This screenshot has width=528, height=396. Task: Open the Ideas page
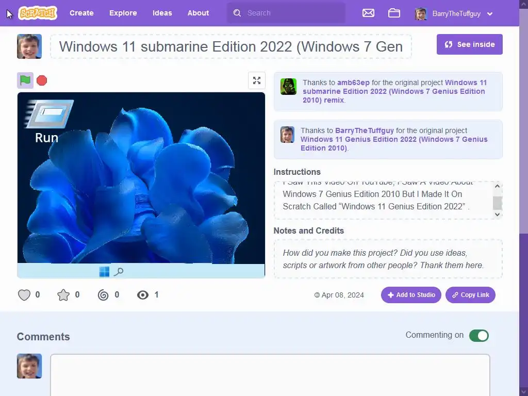[x=162, y=13]
